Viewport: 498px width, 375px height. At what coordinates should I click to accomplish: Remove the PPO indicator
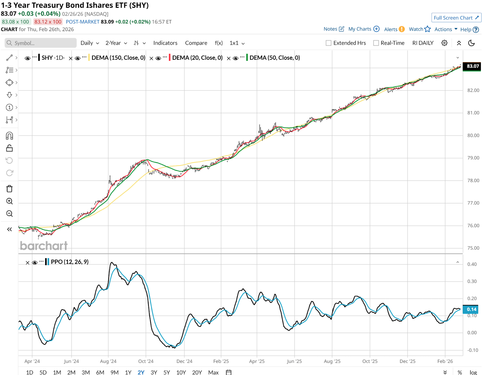[x=27, y=263]
